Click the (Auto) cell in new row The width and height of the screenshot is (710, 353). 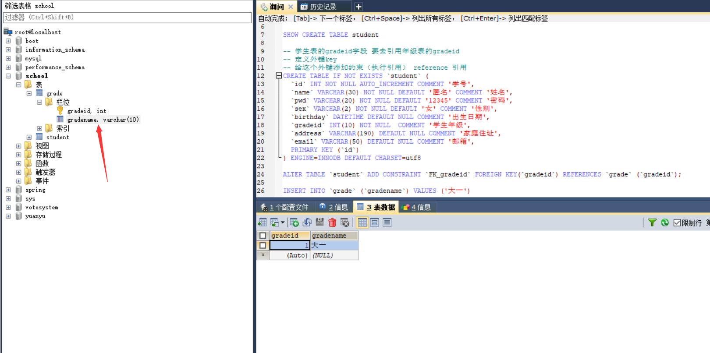(x=290, y=255)
